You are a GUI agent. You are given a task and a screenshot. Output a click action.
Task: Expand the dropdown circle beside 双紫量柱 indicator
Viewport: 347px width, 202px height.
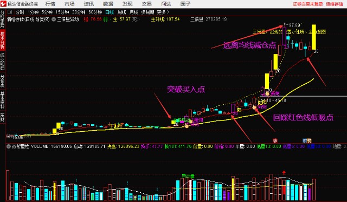coord(9,146)
